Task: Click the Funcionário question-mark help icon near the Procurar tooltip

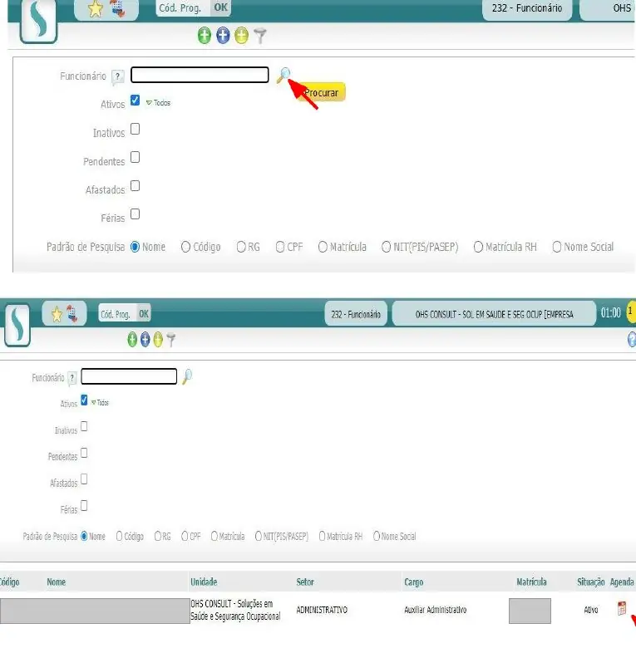Action: pyautogui.click(x=118, y=76)
